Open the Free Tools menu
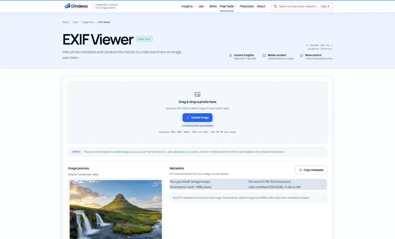Viewport: 395px width, 239px height. pyautogui.click(x=227, y=6)
